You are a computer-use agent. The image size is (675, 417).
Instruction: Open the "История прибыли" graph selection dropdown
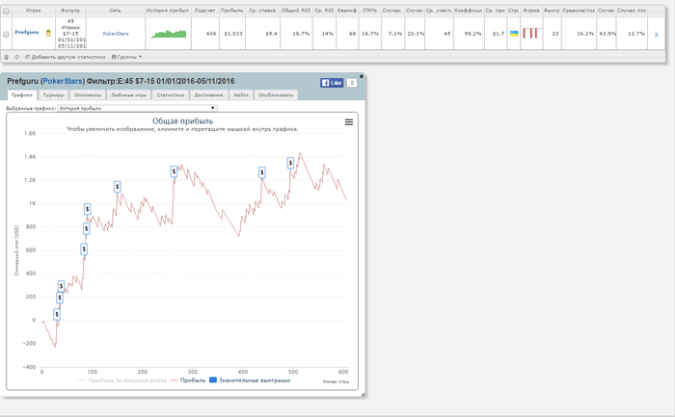[x=137, y=108]
